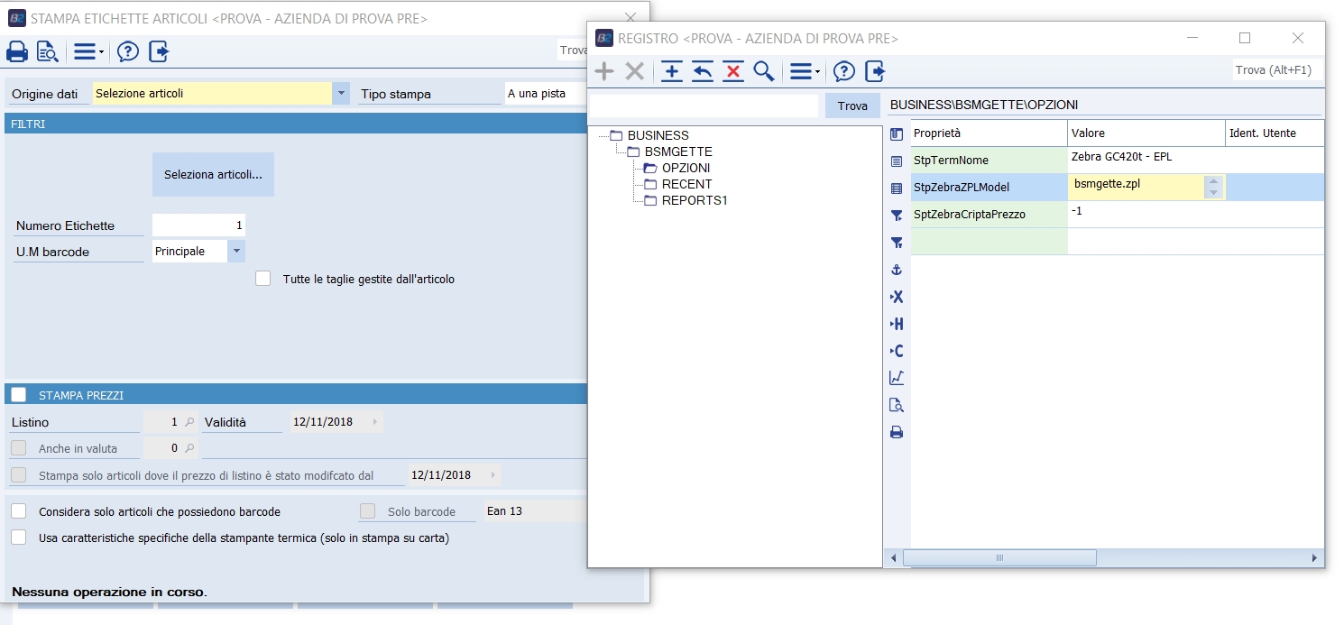The image size is (1344, 625).
Task: Click the undo arrow icon in Registro toolbar
Action: [x=703, y=71]
